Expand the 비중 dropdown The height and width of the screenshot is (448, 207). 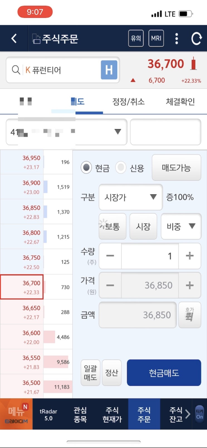(181, 226)
